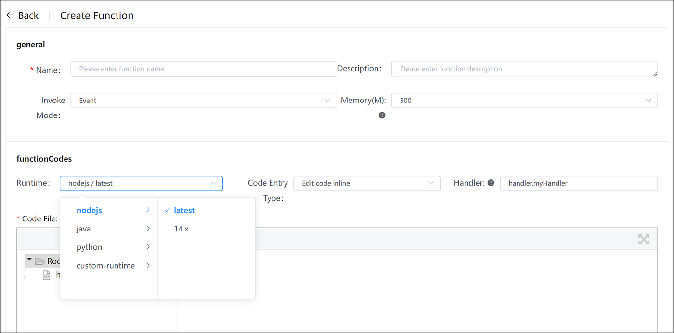Open the Code Entry Type dropdown

tap(366, 183)
